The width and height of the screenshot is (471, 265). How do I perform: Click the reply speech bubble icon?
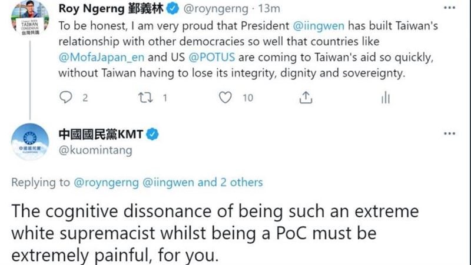click(x=66, y=98)
